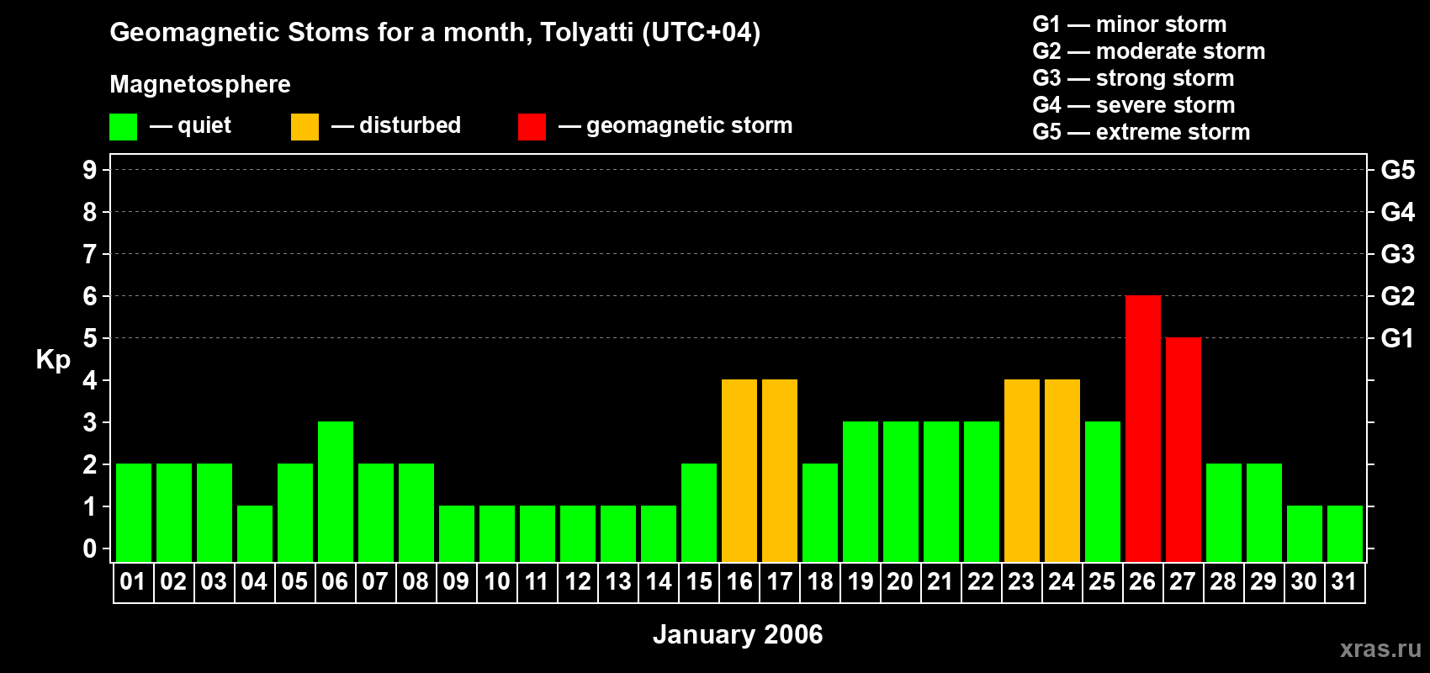This screenshot has height=673, width=1430.
Task: Click the date label 26
Action: click(1142, 582)
